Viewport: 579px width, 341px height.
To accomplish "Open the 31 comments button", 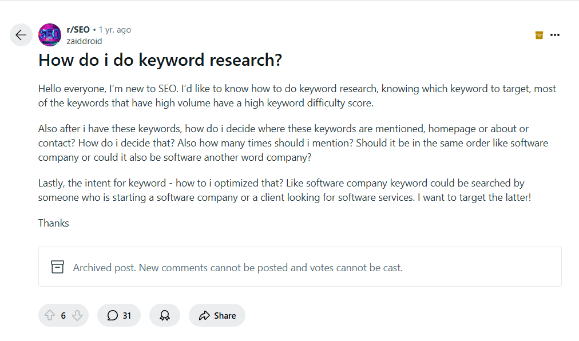I will tap(119, 315).
